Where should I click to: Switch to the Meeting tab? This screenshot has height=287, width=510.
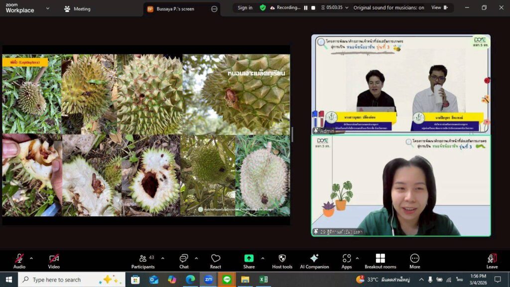click(x=77, y=9)
